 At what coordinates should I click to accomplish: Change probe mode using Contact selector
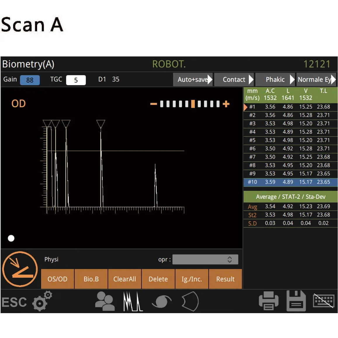[x=234, y=79]
